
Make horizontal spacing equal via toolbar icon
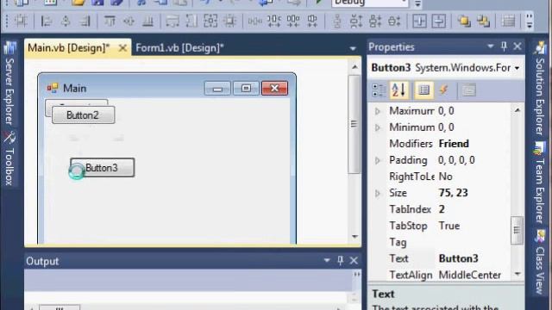tap(255, 22)
